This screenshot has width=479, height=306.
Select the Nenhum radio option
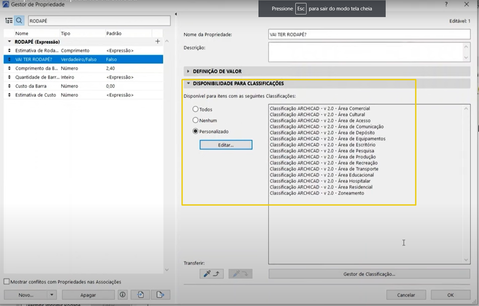195,120
